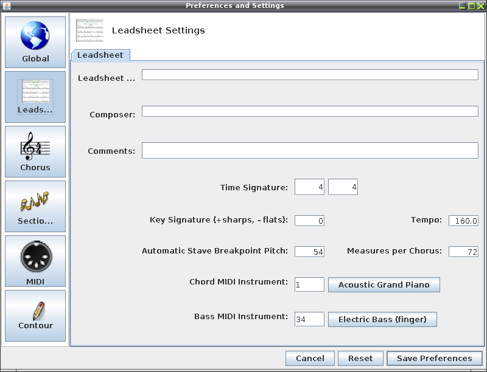
Task: Click into the Comments text field
Action: click(x=310, y=150)
